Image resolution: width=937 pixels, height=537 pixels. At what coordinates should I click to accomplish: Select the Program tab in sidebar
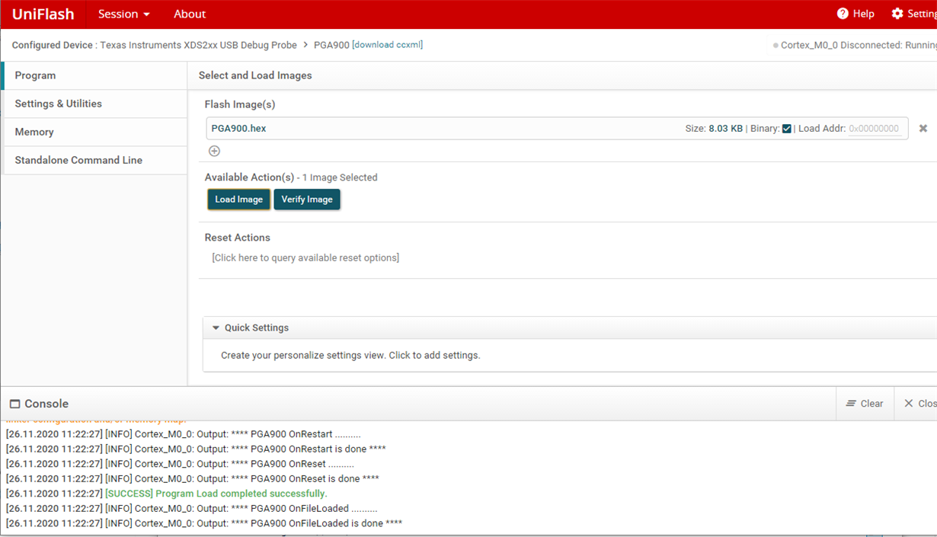coord(94,75)
